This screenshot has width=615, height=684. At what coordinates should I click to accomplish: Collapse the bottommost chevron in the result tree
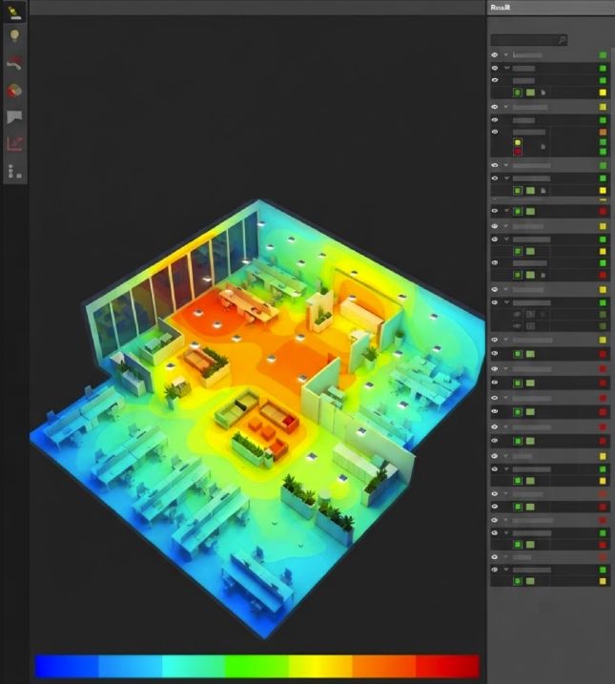pos(507,570)
